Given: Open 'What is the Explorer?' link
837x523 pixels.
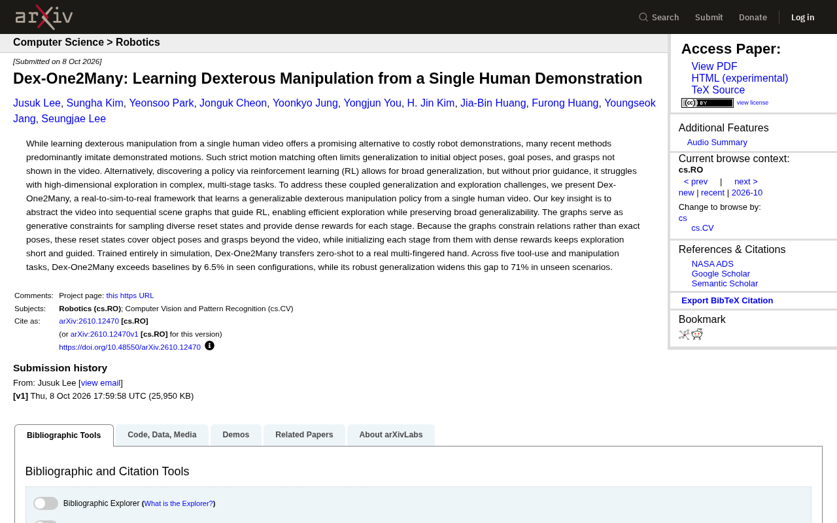Looking at the screenshot, I should pos(179,503).
